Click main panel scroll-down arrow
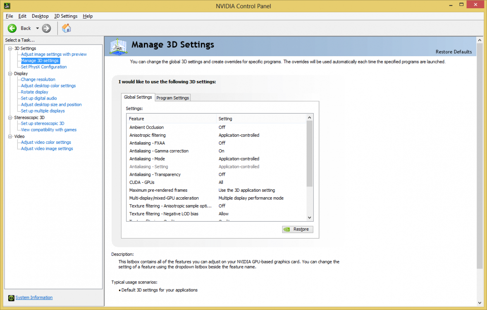 (480, 303)
